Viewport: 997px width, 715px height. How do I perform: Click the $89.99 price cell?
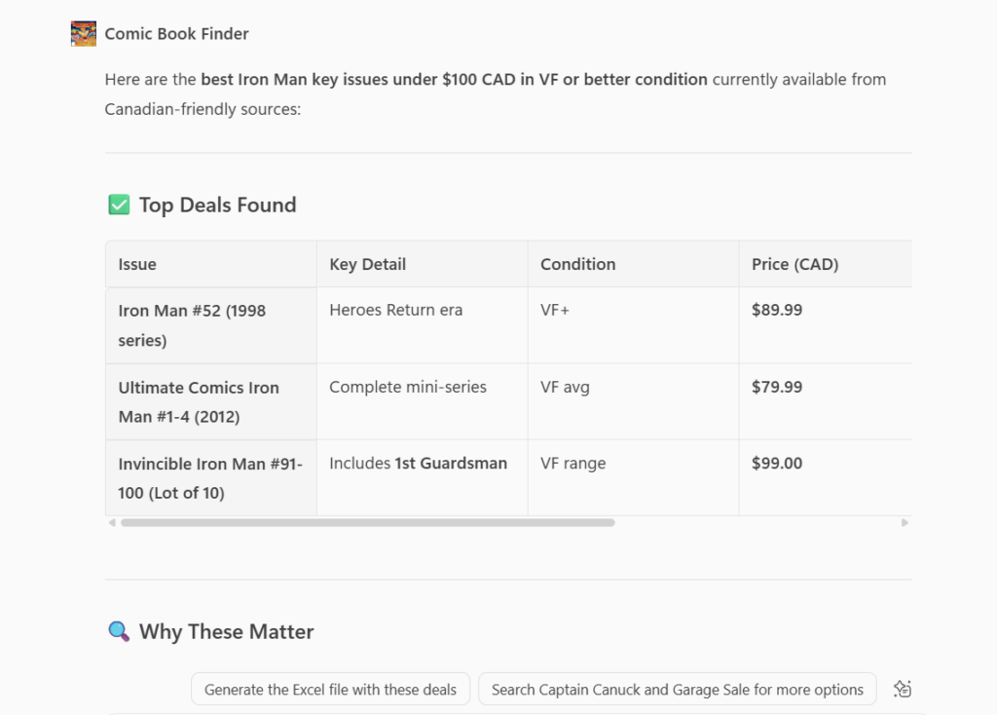777,311
